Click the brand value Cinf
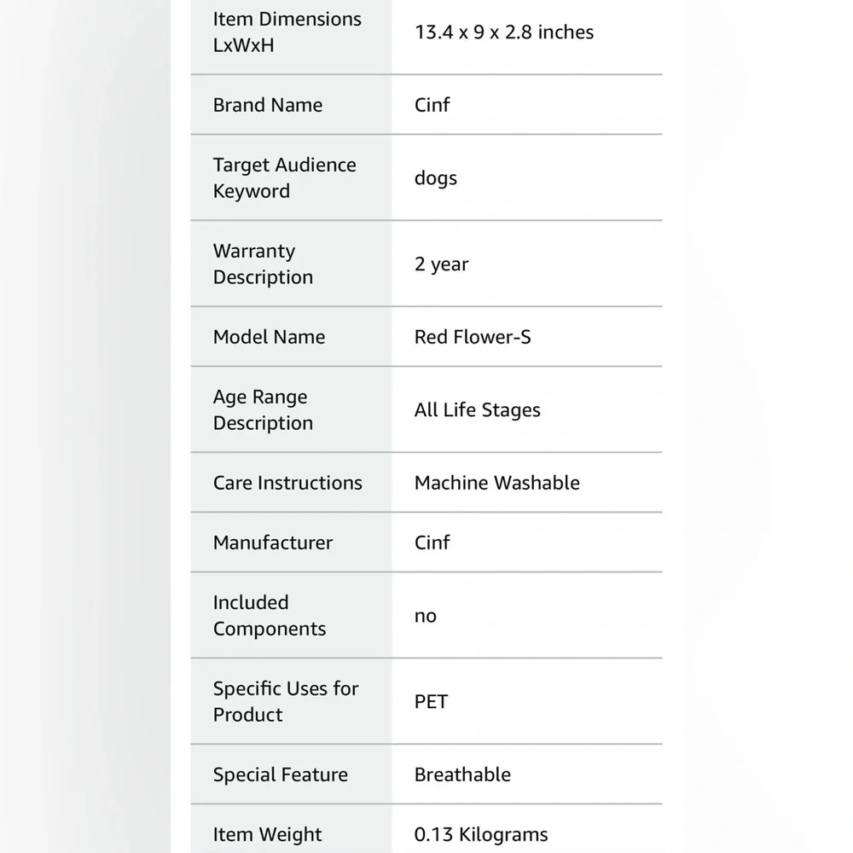 coord(432,104)
